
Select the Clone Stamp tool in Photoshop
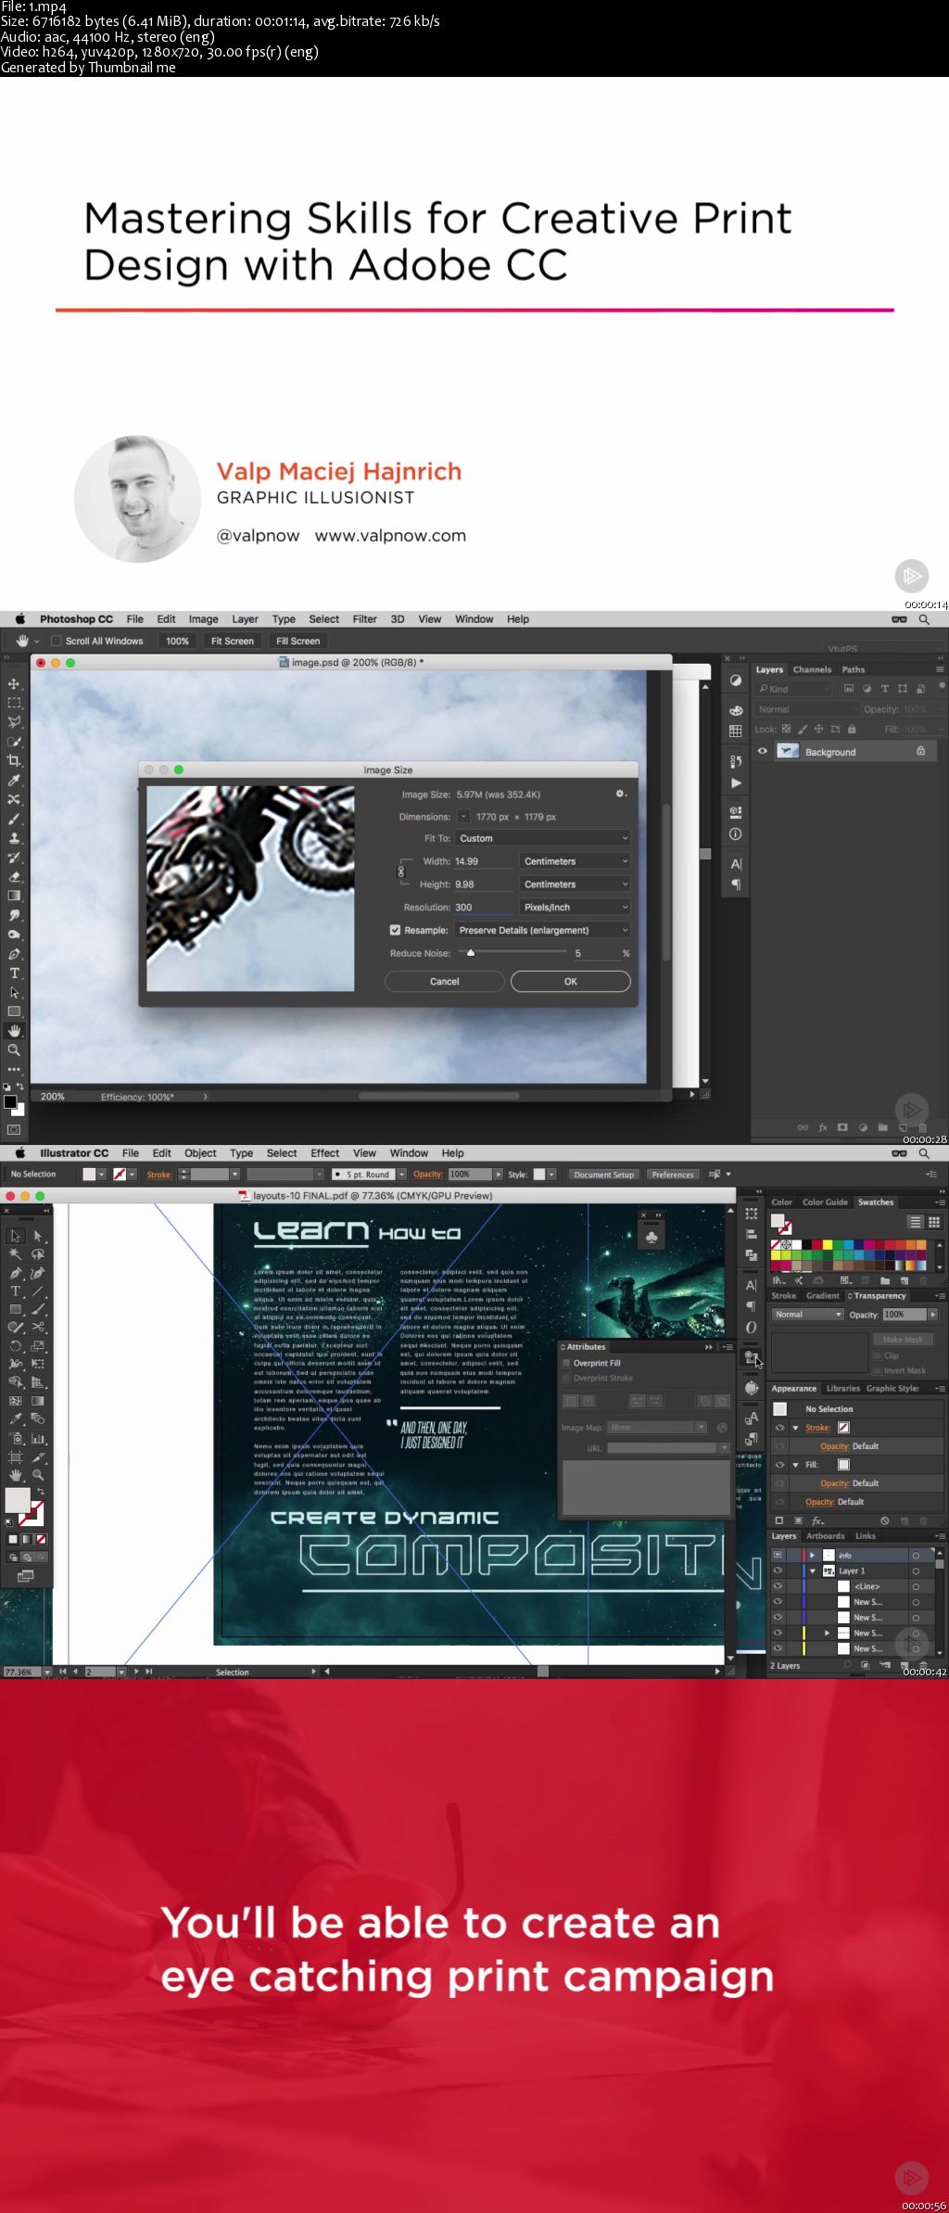14,838
